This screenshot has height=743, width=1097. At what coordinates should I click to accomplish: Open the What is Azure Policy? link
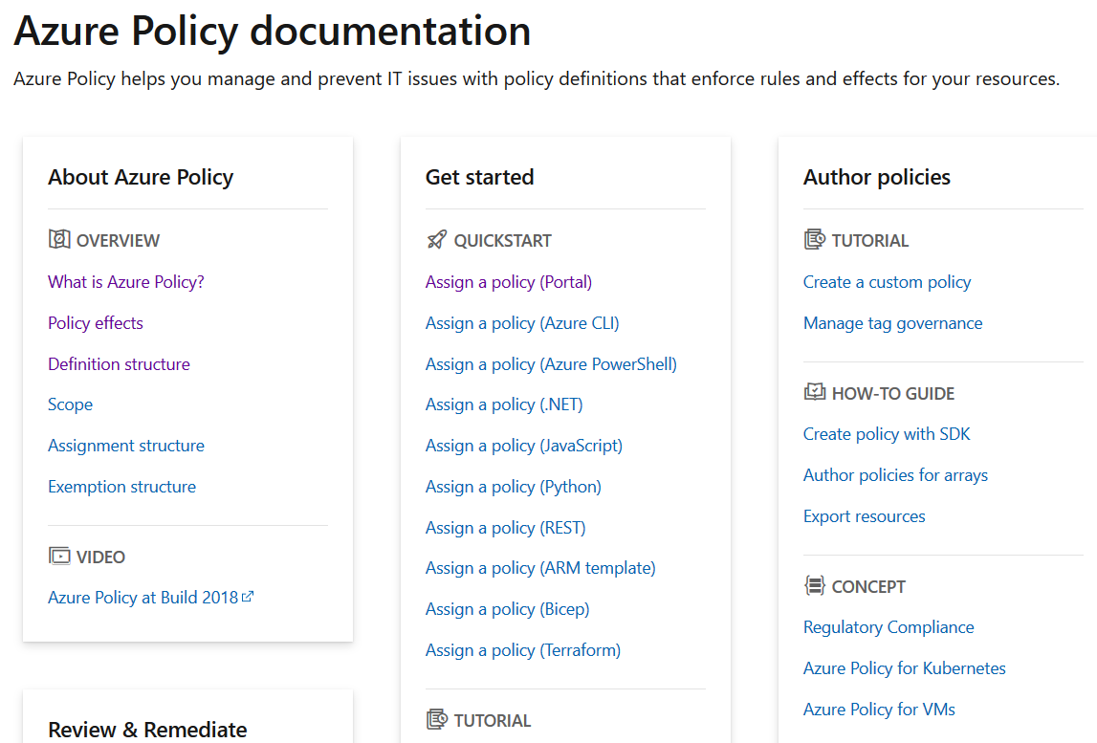pos(126,282)
